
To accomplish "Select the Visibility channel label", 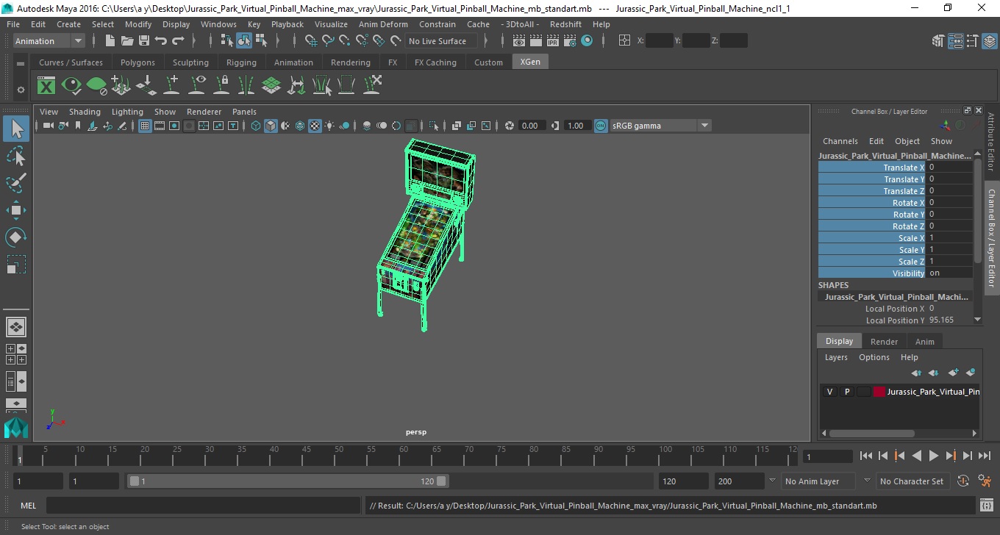I will 871,273.
